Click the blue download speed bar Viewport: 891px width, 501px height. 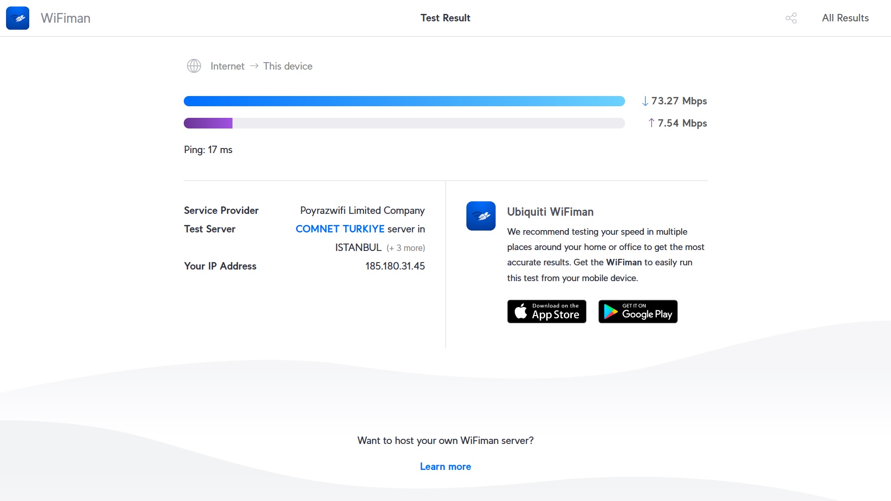point(404,101)
